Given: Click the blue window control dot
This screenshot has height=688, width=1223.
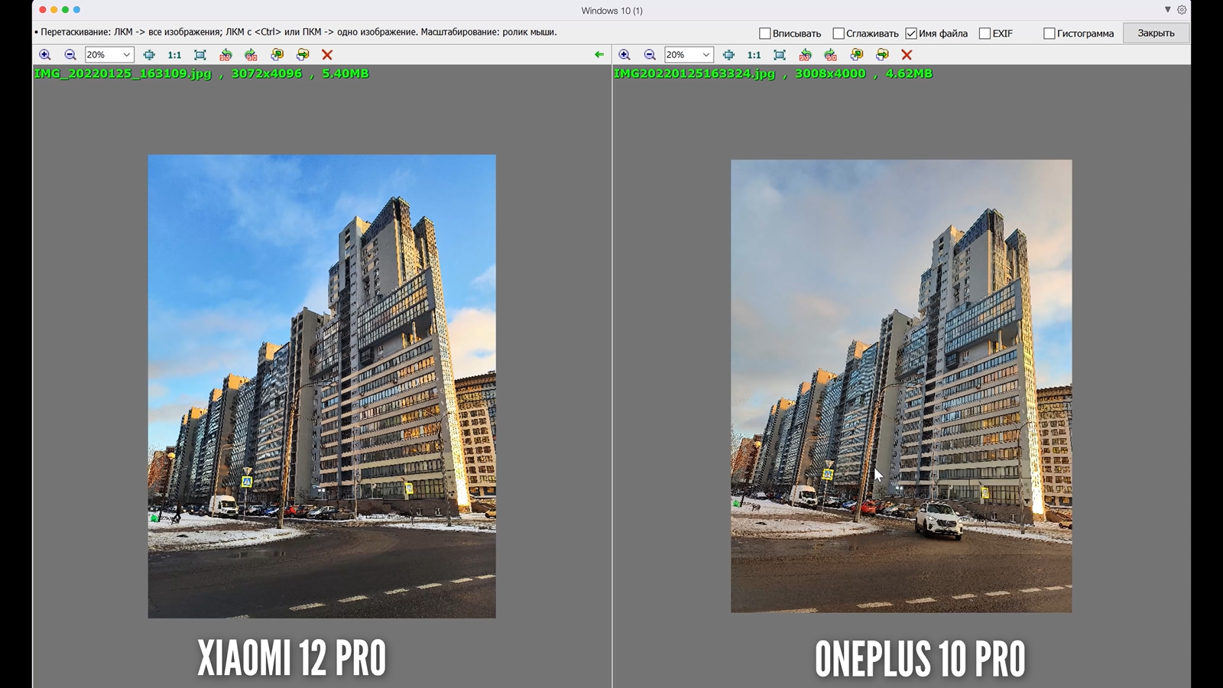Looking at the screenshot, I should pos(76,10).
